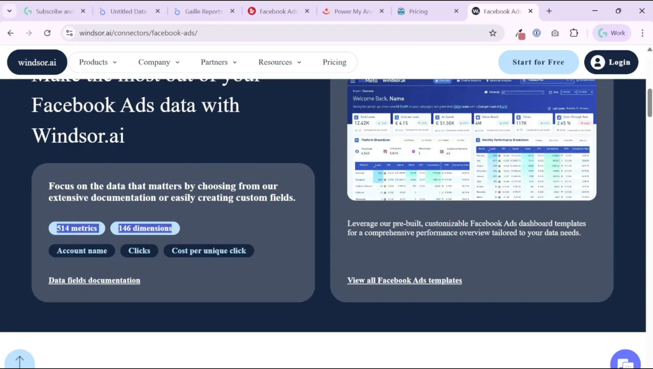
Task: Open Data fields documentation link
Action: [x=94, y=280]
